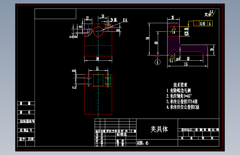Click the '2* M6' thread callout
Viewport: 240px width, 155px height.
113,20
